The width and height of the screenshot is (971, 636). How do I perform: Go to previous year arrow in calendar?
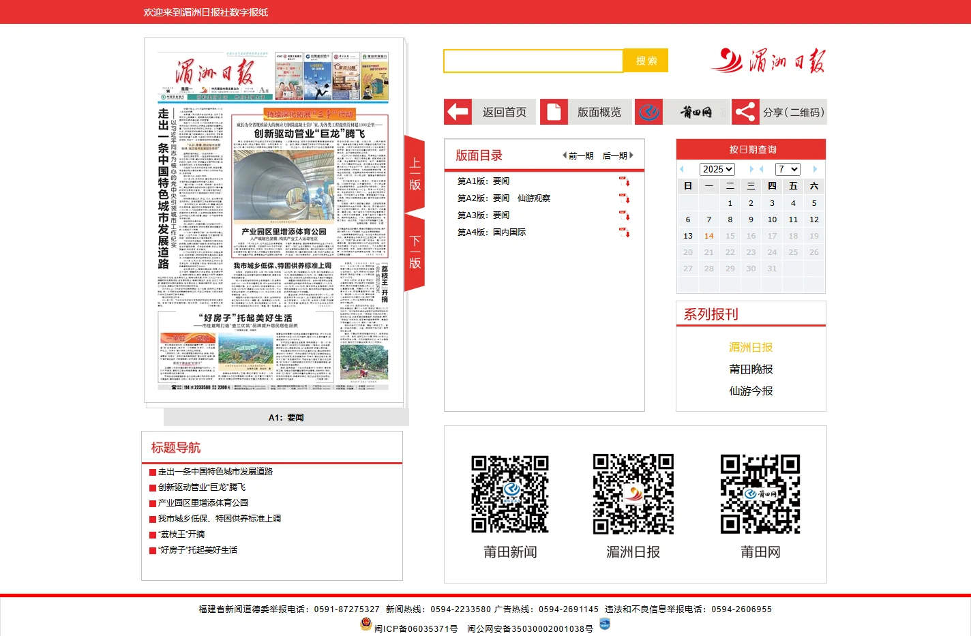[681, 169]
